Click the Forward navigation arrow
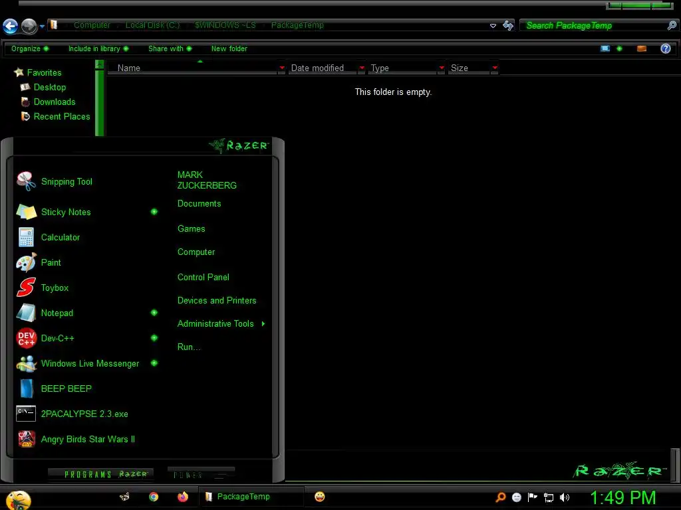 [x=29, y=26]
